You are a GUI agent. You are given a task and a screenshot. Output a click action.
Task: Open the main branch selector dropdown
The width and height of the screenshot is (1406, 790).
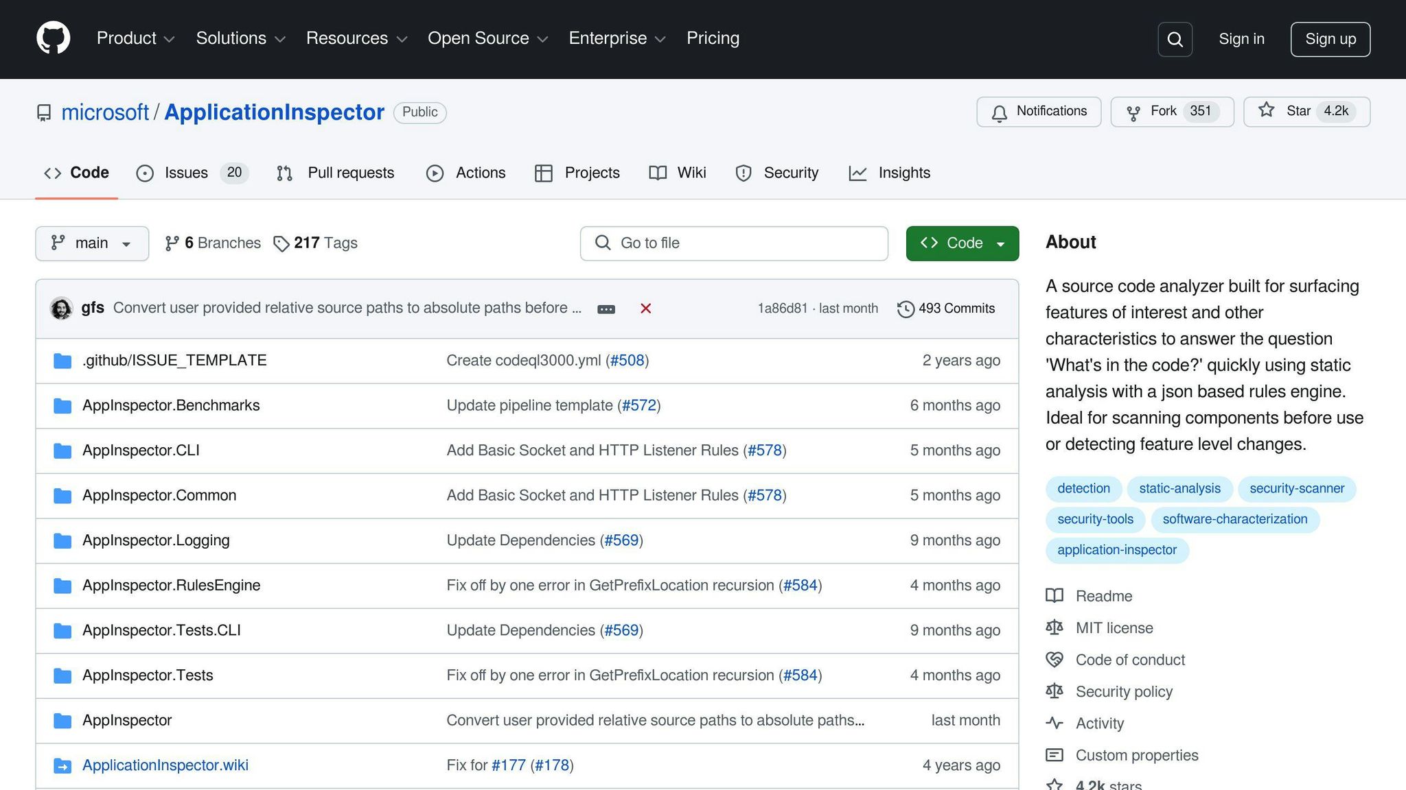pos(91,243)
